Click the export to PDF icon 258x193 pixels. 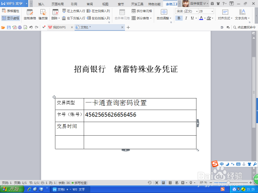(x=15, y=27)
